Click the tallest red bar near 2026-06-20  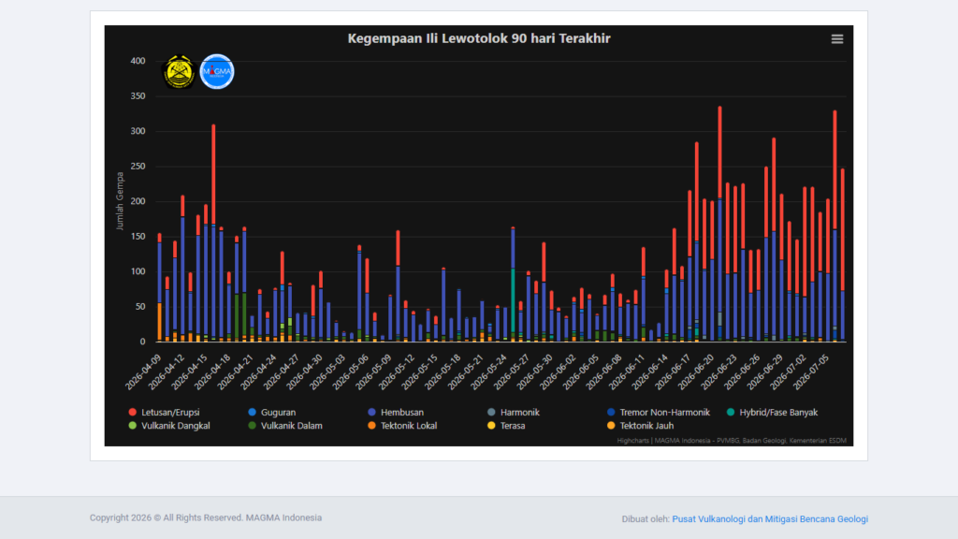point(719,153)
